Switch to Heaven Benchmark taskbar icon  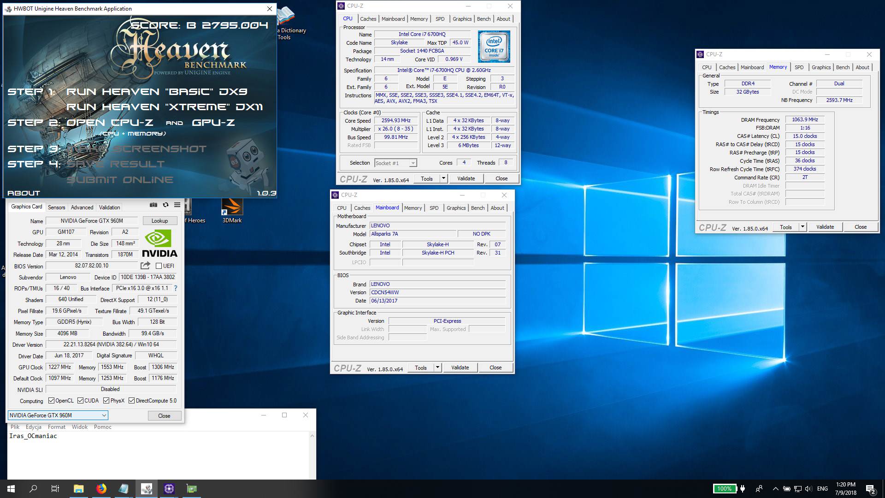click(x=147, y=489)
